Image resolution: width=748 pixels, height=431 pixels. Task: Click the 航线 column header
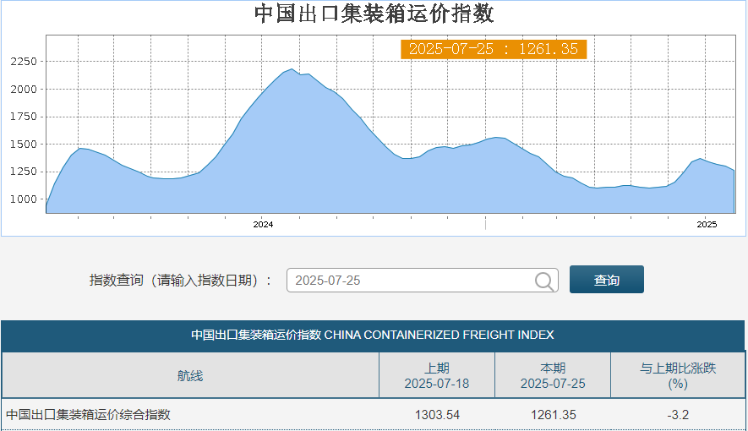190,375
